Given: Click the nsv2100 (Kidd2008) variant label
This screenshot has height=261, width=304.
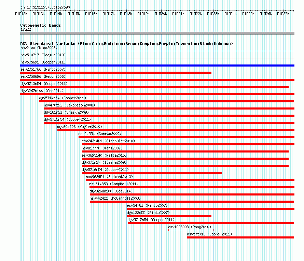Looking at the screenshot, I should click(39, 48).
